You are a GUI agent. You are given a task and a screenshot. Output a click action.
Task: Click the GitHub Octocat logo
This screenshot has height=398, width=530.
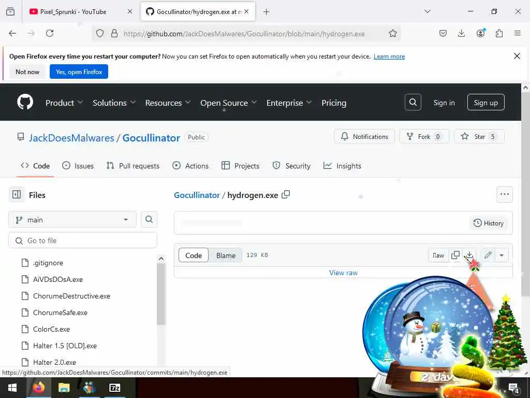click(x=25, y=102)
